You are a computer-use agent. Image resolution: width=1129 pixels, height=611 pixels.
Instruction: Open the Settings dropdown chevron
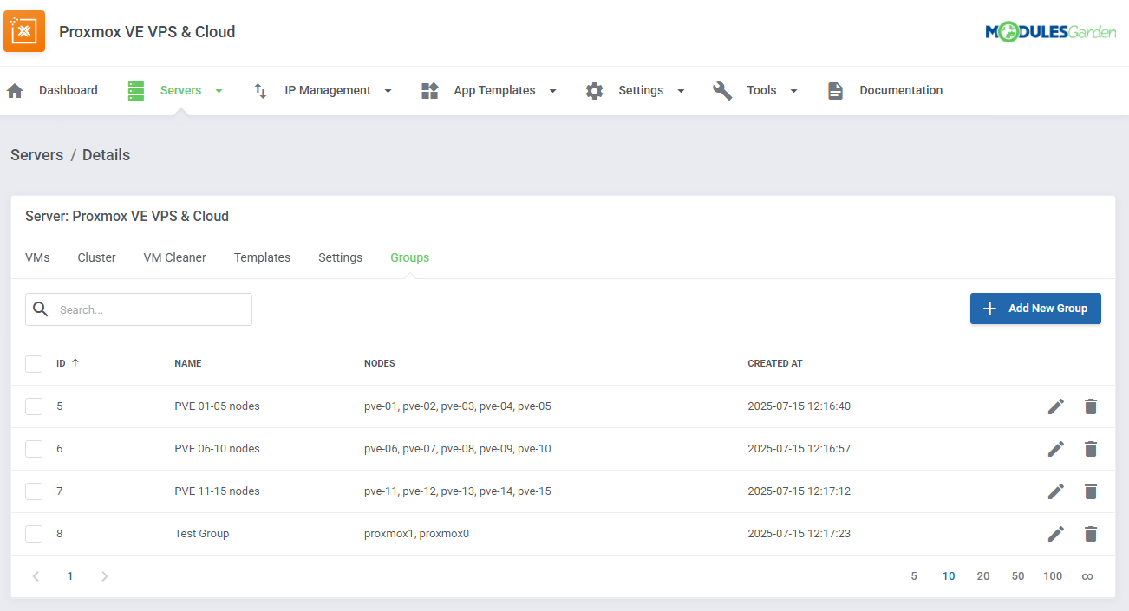pos(681,90)
